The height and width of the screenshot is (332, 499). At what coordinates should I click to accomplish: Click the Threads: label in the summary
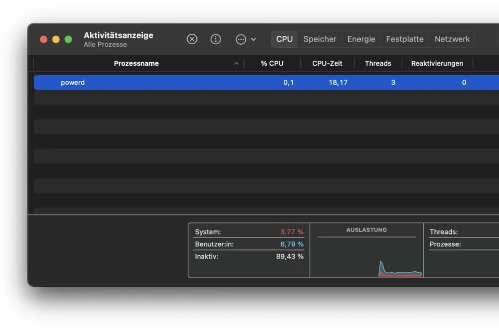coord(444,232)
